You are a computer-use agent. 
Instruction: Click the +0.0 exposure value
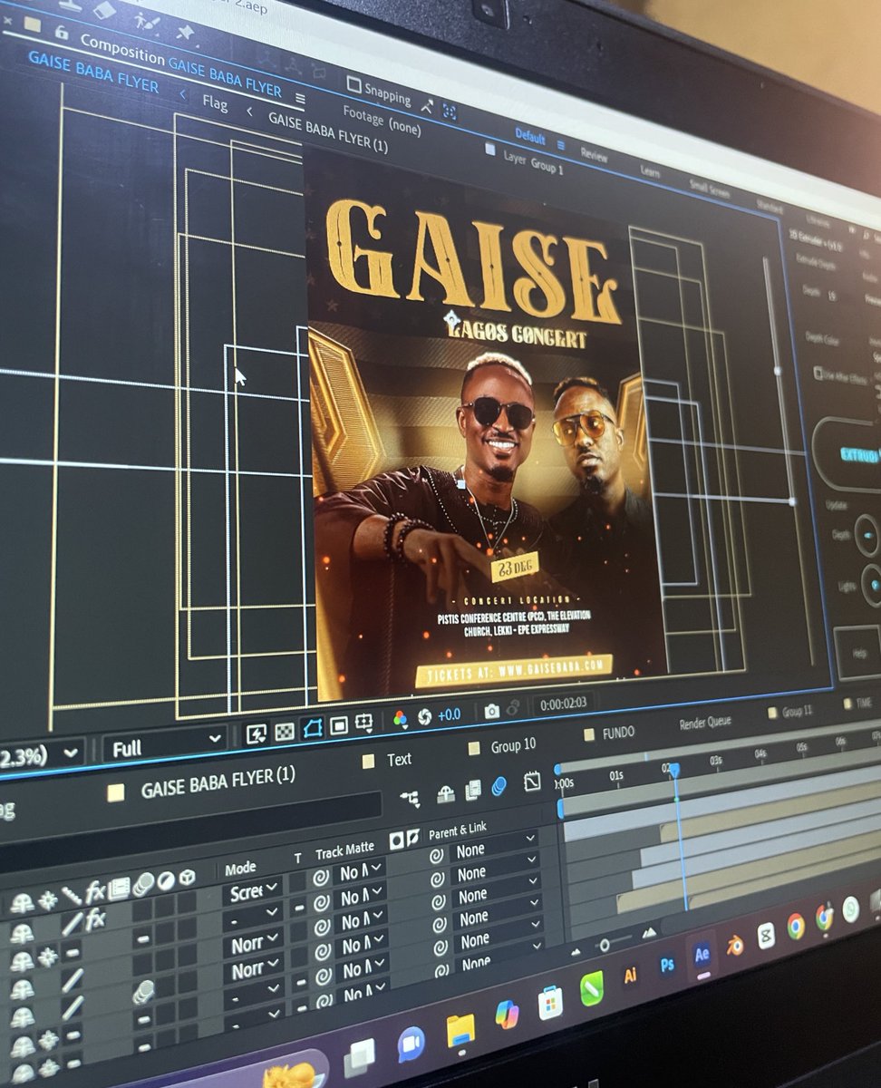[449, 714]
